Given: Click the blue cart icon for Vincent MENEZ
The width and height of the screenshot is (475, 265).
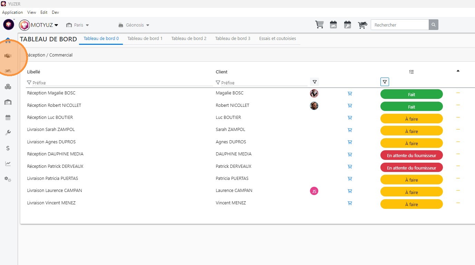Looking at the screenshot, I should pos(350,203).
